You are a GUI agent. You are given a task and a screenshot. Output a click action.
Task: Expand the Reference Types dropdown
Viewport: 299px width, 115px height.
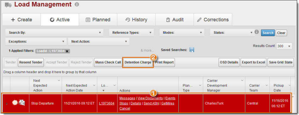131,32
